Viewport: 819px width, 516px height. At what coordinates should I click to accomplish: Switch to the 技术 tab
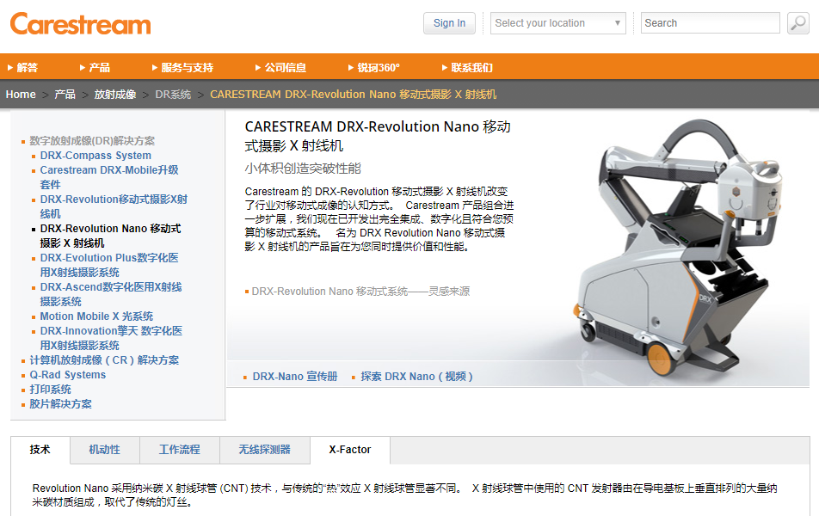(x=40, y=450)
